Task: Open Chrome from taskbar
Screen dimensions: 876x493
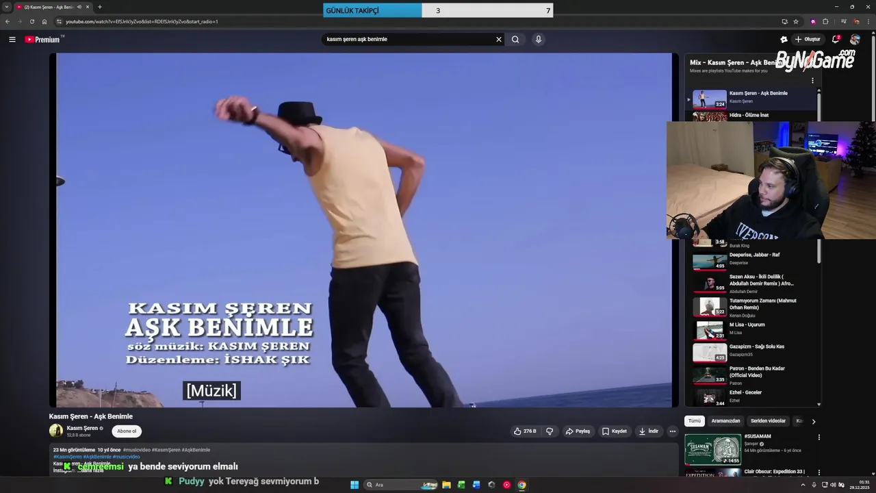Action: tap(521, 485)
